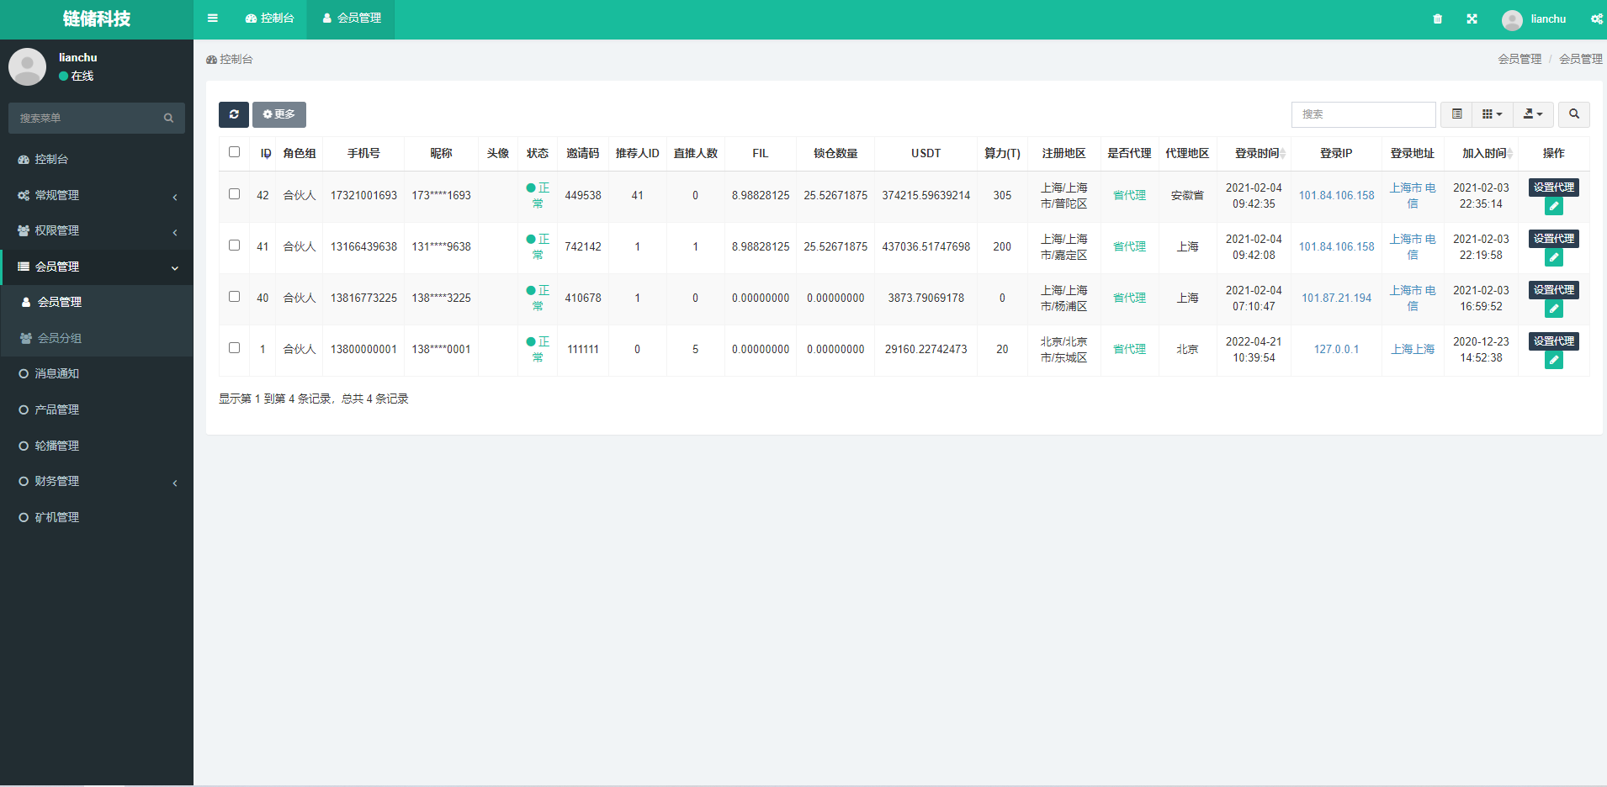Click the refresh icon above the member table
The width and height of the screenshot is (1607, 787).
point(234,114)
